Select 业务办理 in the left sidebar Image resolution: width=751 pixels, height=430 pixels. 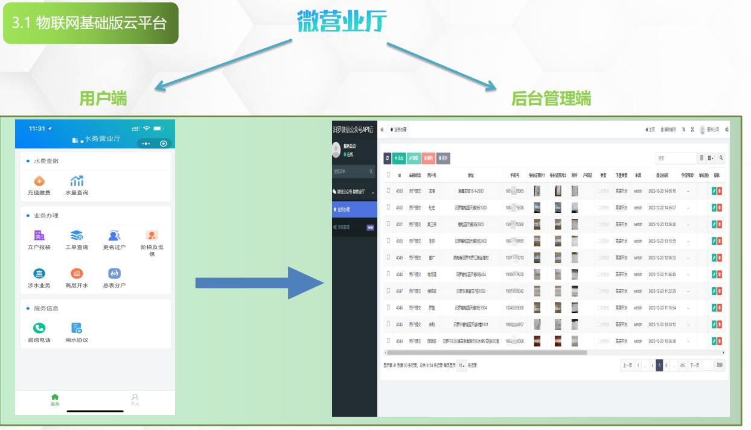coord(354,209)
